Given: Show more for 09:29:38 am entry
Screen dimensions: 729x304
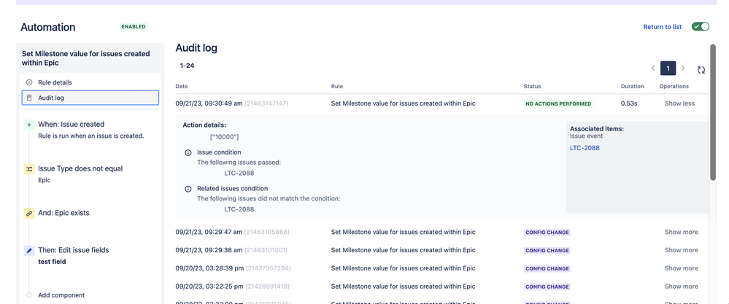Looking at the screenshot, I should point(681,250).
